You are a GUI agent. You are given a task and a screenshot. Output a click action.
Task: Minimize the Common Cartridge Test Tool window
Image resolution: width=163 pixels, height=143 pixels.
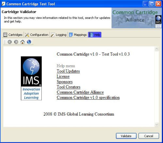[x=145, y=4]
